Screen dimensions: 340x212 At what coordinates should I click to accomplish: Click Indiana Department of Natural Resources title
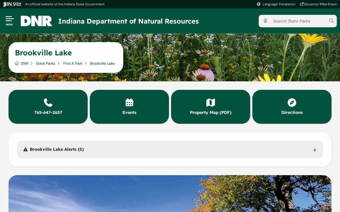129,21
